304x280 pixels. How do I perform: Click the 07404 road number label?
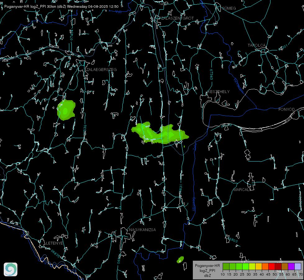tap(72, 35)
